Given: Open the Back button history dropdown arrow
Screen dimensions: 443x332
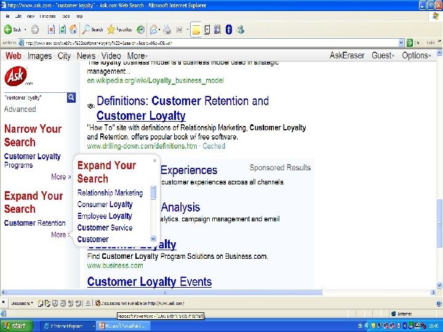Looking at the screenshot, I should (x=25, y=30).
